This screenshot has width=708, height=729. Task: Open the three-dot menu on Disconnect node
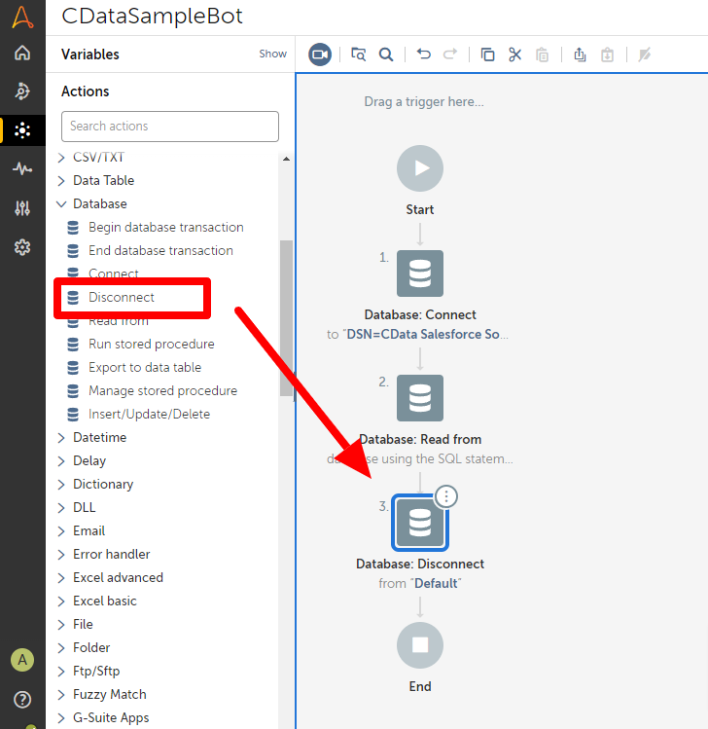[446, 496]
